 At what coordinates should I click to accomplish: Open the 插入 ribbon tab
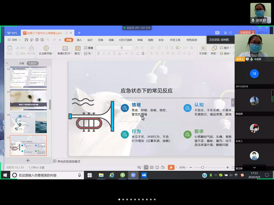(79, 40)
